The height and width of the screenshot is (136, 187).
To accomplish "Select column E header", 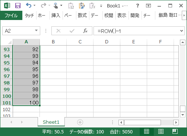I will click(133, 42).
